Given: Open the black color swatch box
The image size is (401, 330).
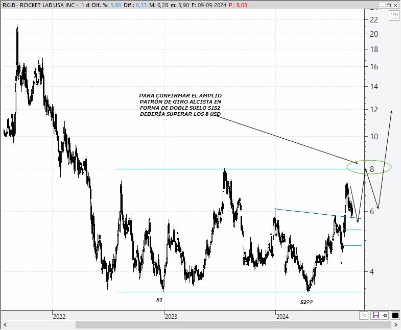Looking at the screenshot, I should [x=395, y=315].
